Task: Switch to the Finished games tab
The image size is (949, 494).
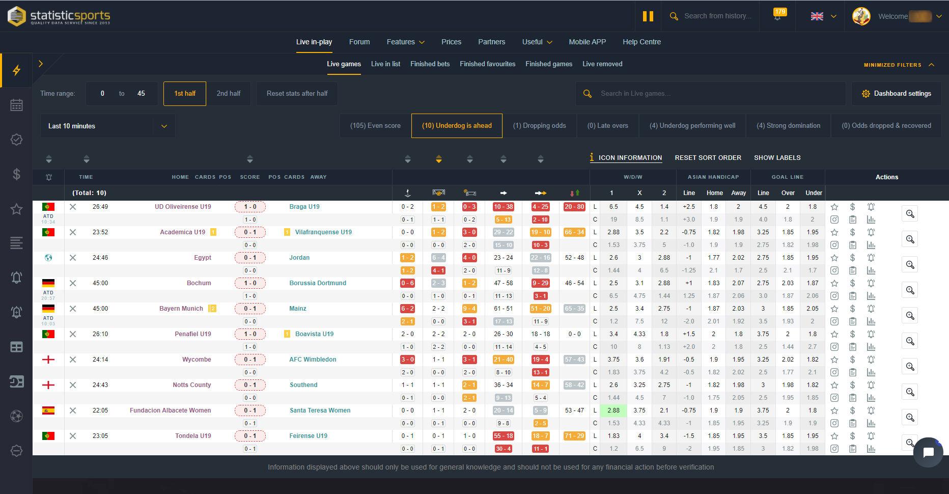Action: point(549,64)
